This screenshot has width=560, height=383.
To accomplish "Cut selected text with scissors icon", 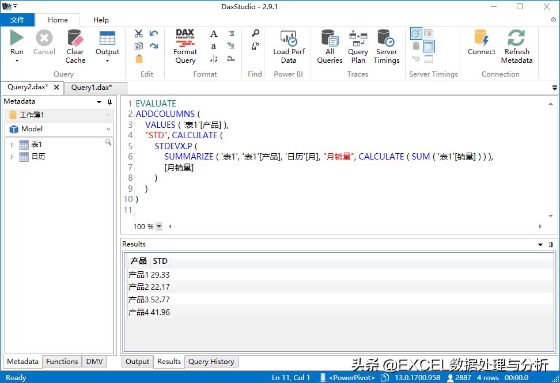I will [x=139, y=33].
